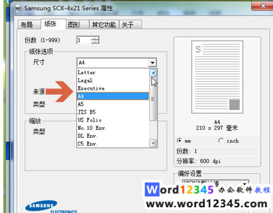The height and width of the screenshot is (213, 273).
Task: Click the copies (份数) input field
Action: [x=84, y=40]
